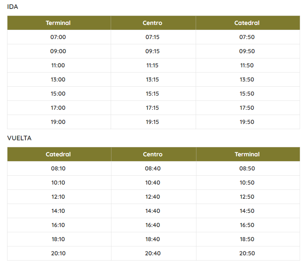Select the 09:15 Centro time cell
The height and width of the screenshot is (268, 306).
click(x=152, y=51)
